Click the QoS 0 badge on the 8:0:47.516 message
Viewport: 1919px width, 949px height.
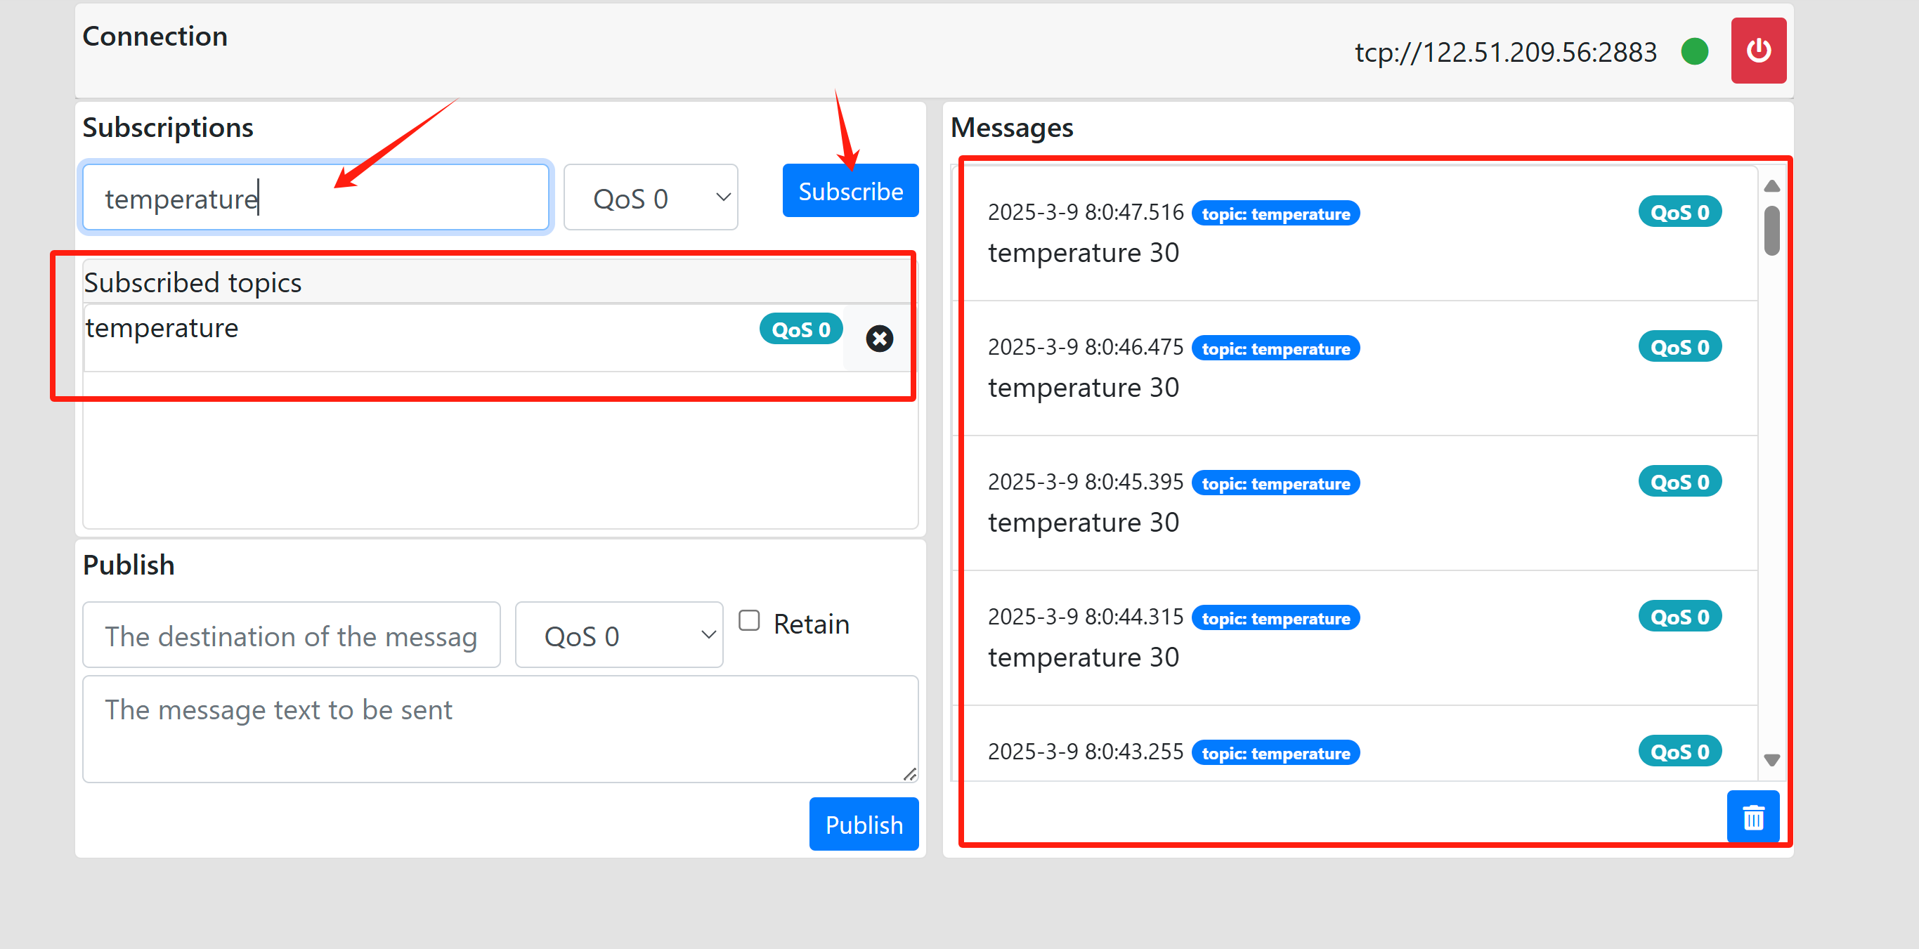(x=1680, y=212)
